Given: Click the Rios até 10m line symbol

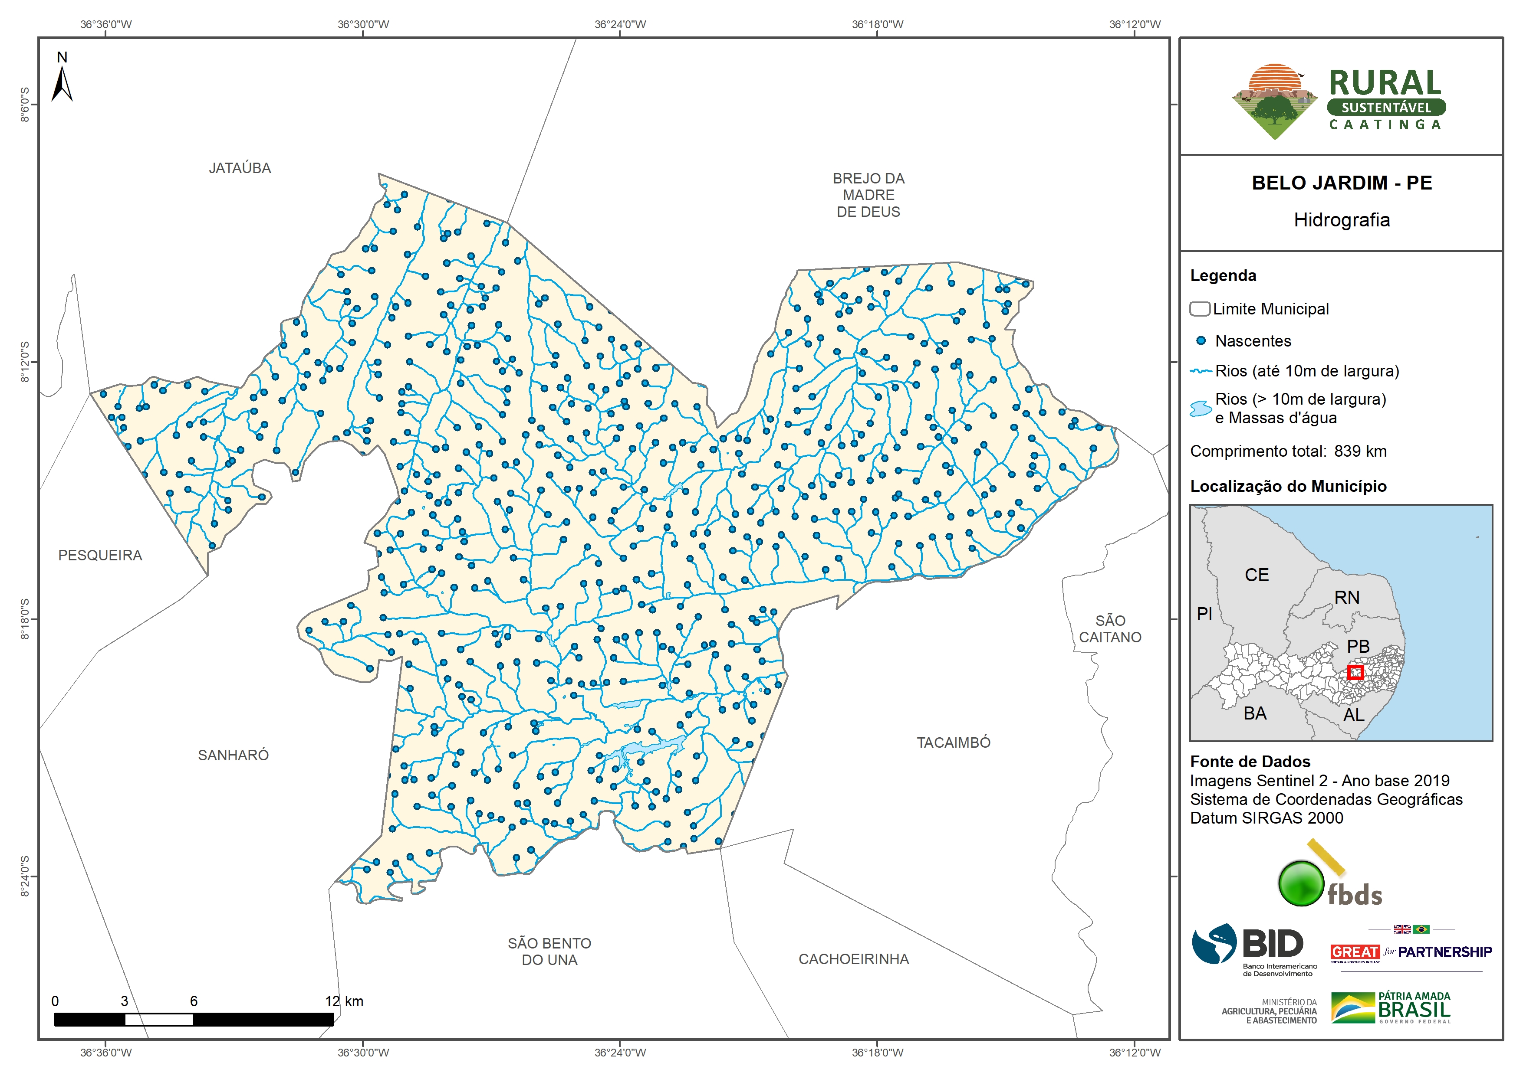Looking at the screenshot, I should click(x=1201, y=371).
